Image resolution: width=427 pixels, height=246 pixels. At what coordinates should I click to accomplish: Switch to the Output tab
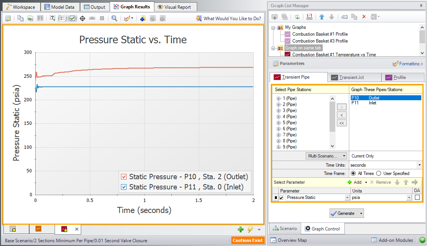pyautogui.click(x=94, y=7)
